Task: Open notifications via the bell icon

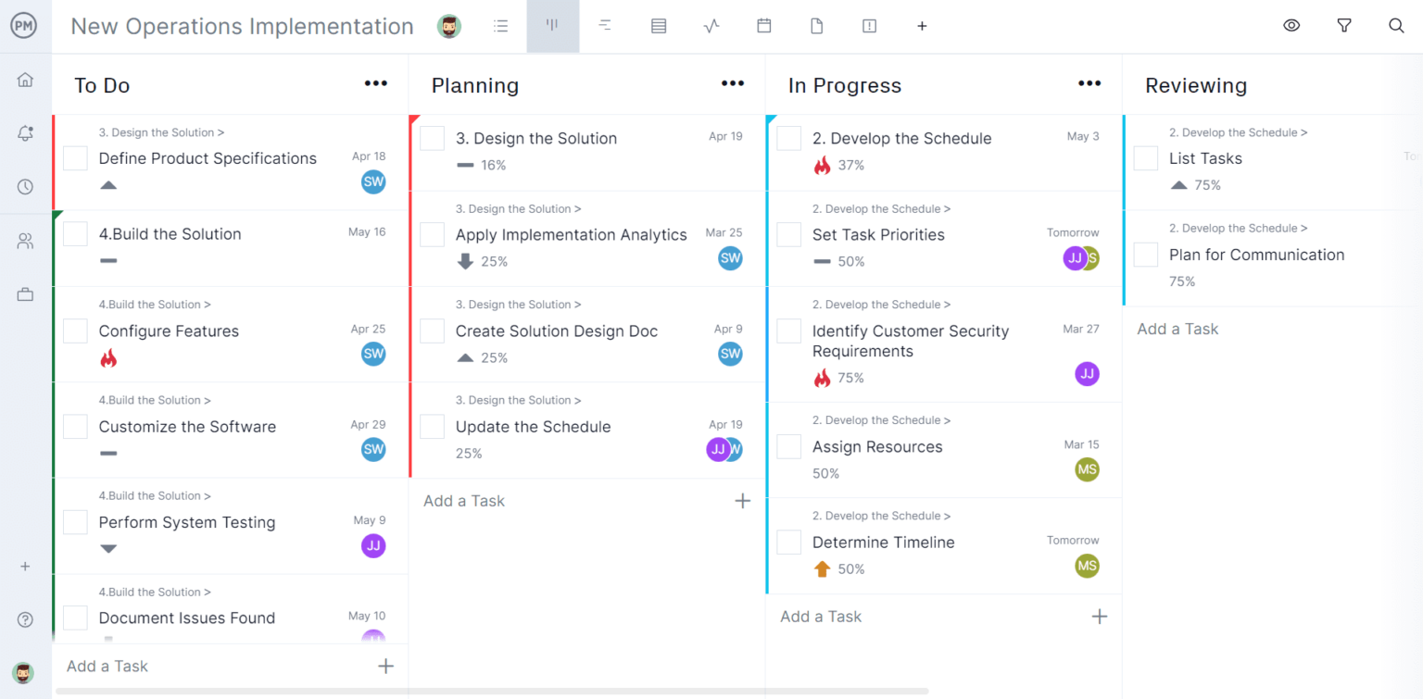Action: (25, 133)
